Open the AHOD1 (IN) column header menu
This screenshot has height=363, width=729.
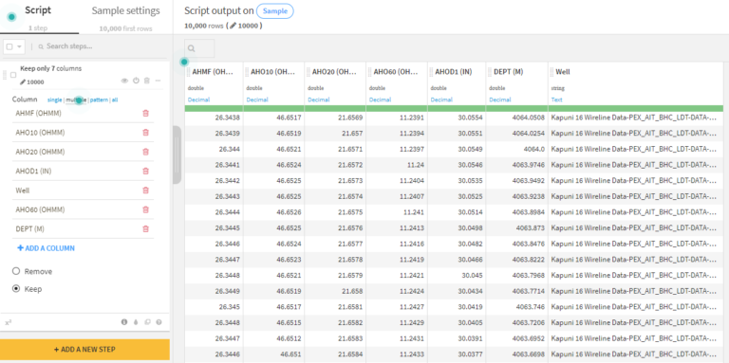point(454,72)
